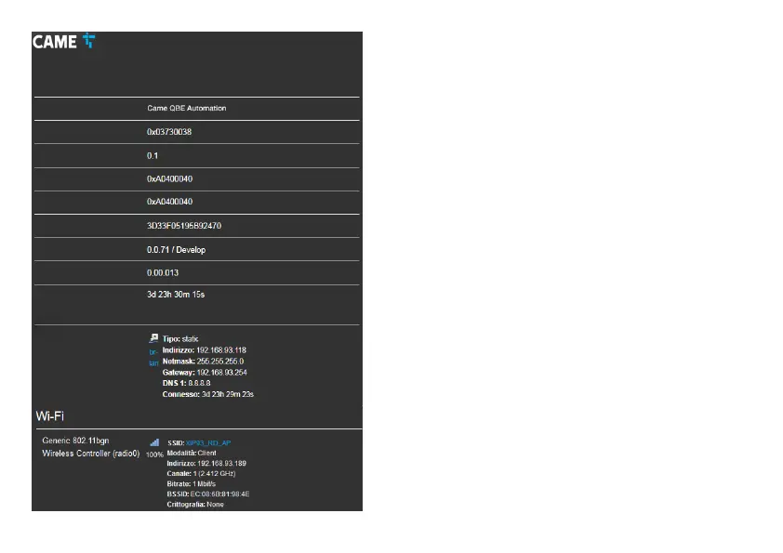Select the Bitrate: 1 Mbit/s line
The image size is (783, 553).
(x=192, y=484)
